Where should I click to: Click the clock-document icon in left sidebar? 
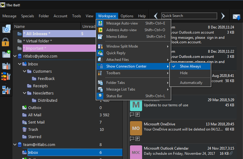6,28
